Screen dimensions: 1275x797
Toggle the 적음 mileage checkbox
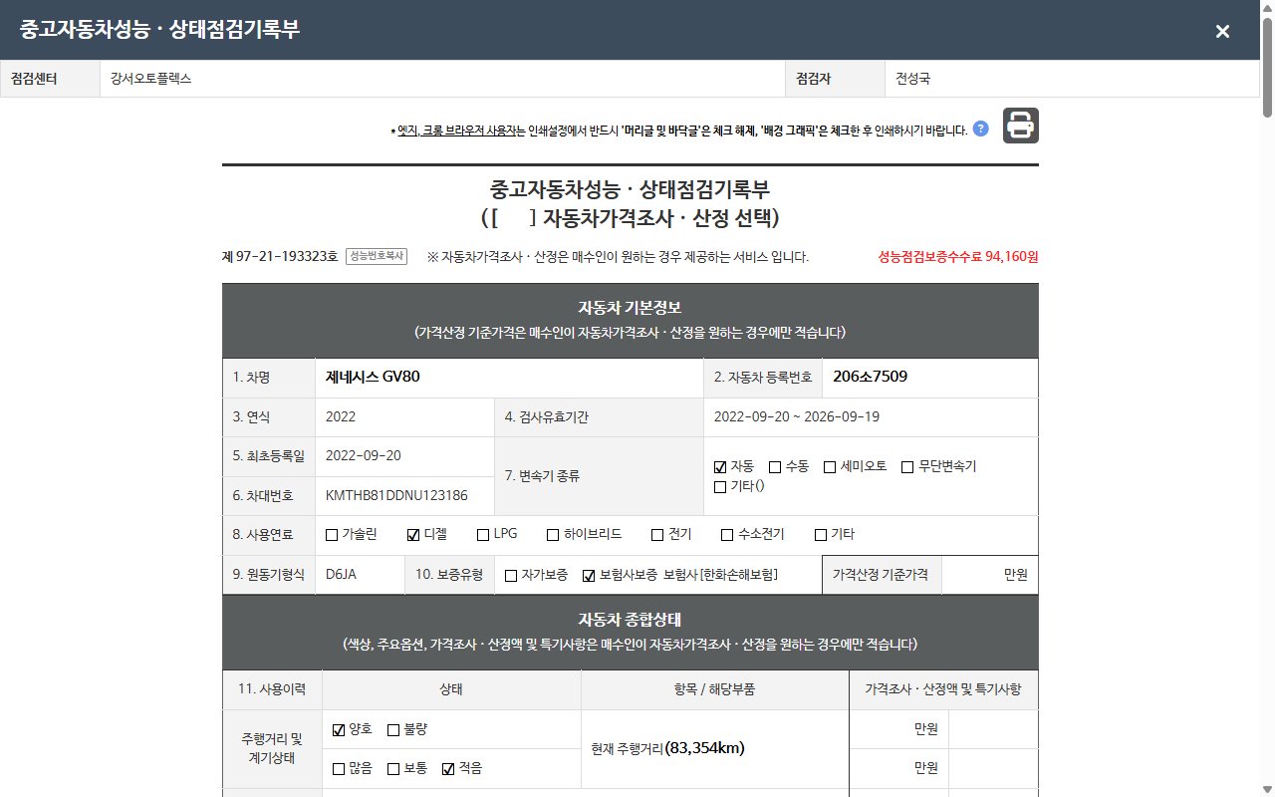click(448, 769)
